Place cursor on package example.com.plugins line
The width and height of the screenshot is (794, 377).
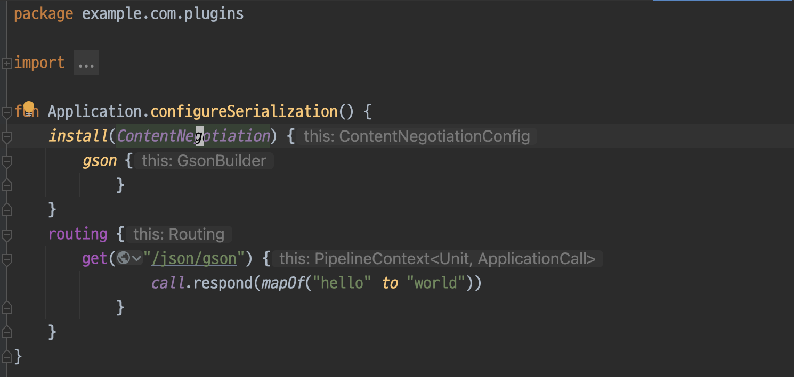pos(129,14)
